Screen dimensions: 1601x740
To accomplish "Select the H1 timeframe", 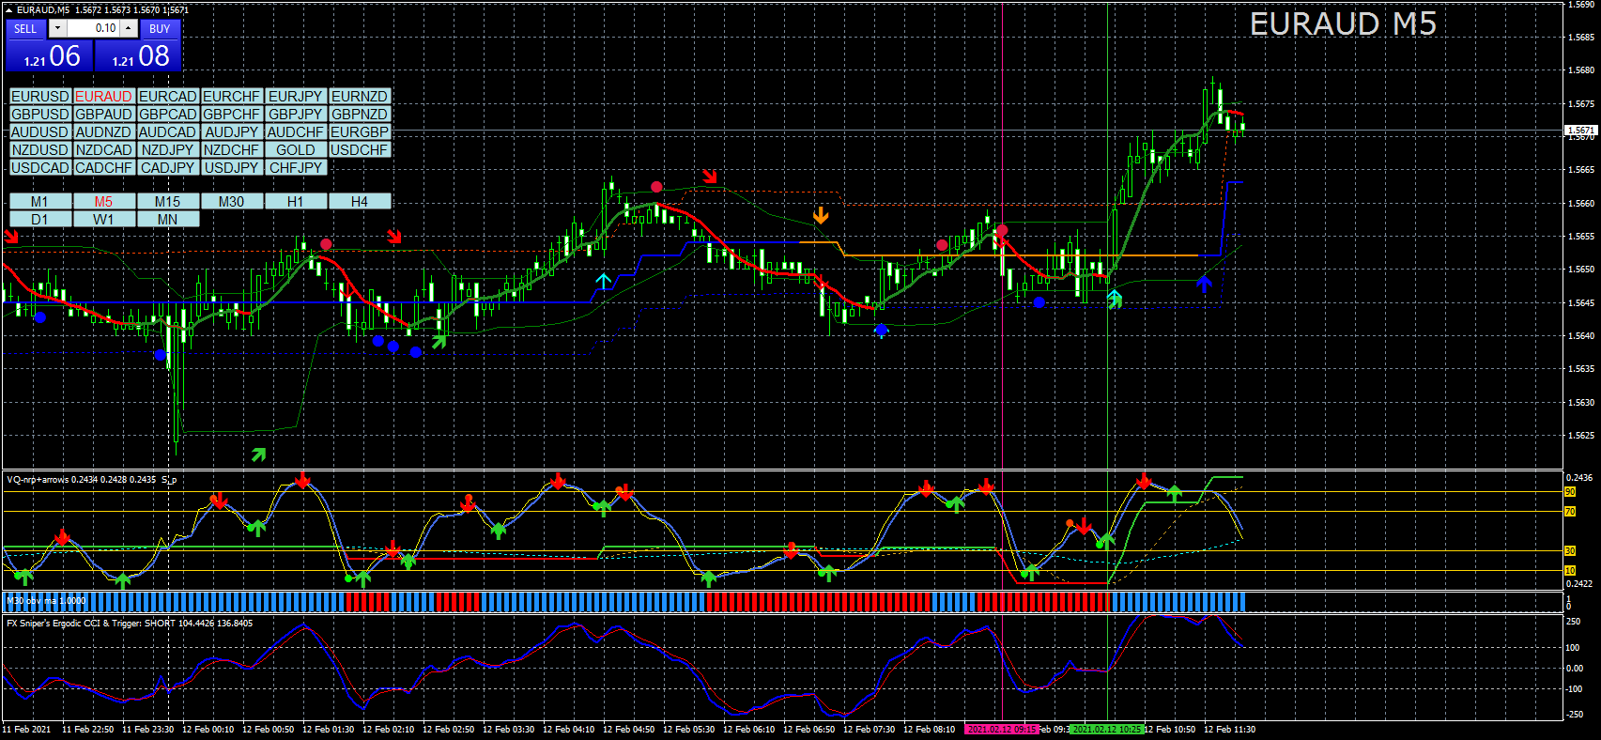I will coord(296,202).
